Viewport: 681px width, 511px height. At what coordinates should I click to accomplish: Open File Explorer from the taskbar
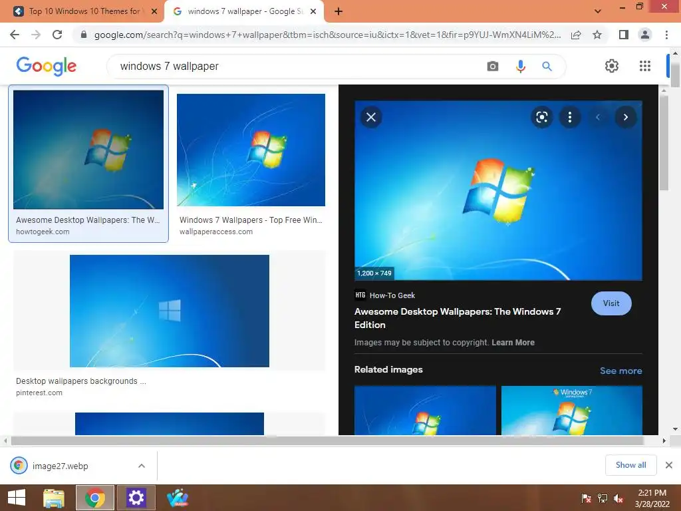coord(53,498)
